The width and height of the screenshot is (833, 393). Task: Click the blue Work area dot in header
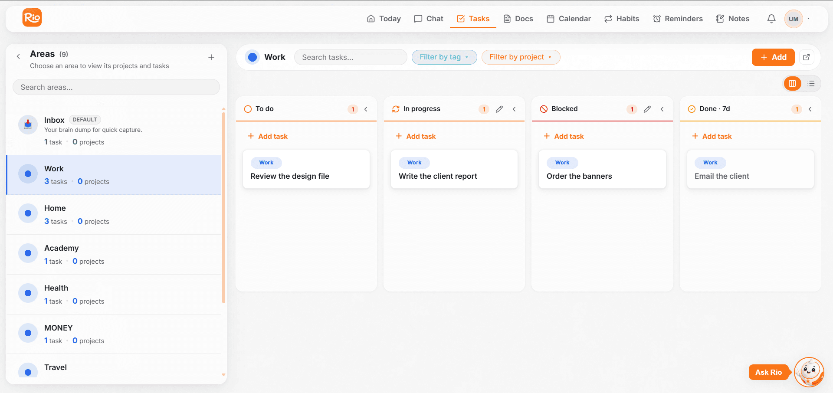pos(253,57)
